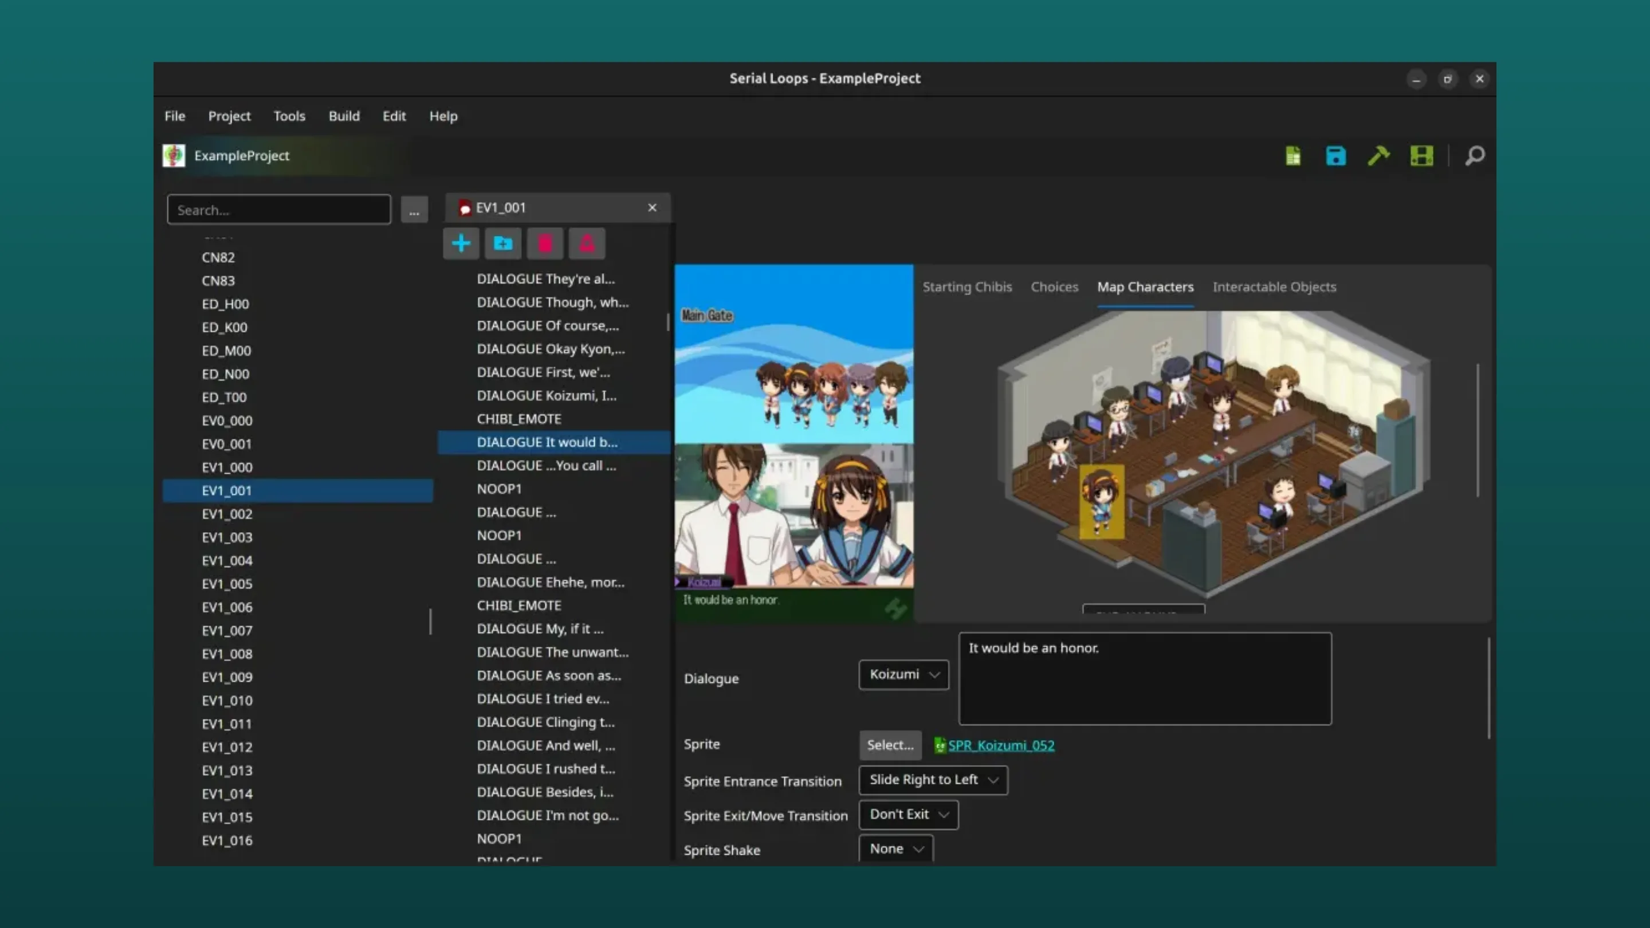This screenshot has width=1650, height=928.
Task: Open Sprite Entrance Transition dropdown
Action: coord(933,780)
